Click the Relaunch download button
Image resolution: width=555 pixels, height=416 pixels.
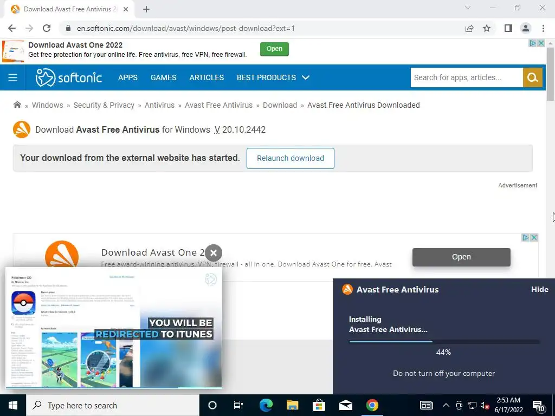[291, 158]
